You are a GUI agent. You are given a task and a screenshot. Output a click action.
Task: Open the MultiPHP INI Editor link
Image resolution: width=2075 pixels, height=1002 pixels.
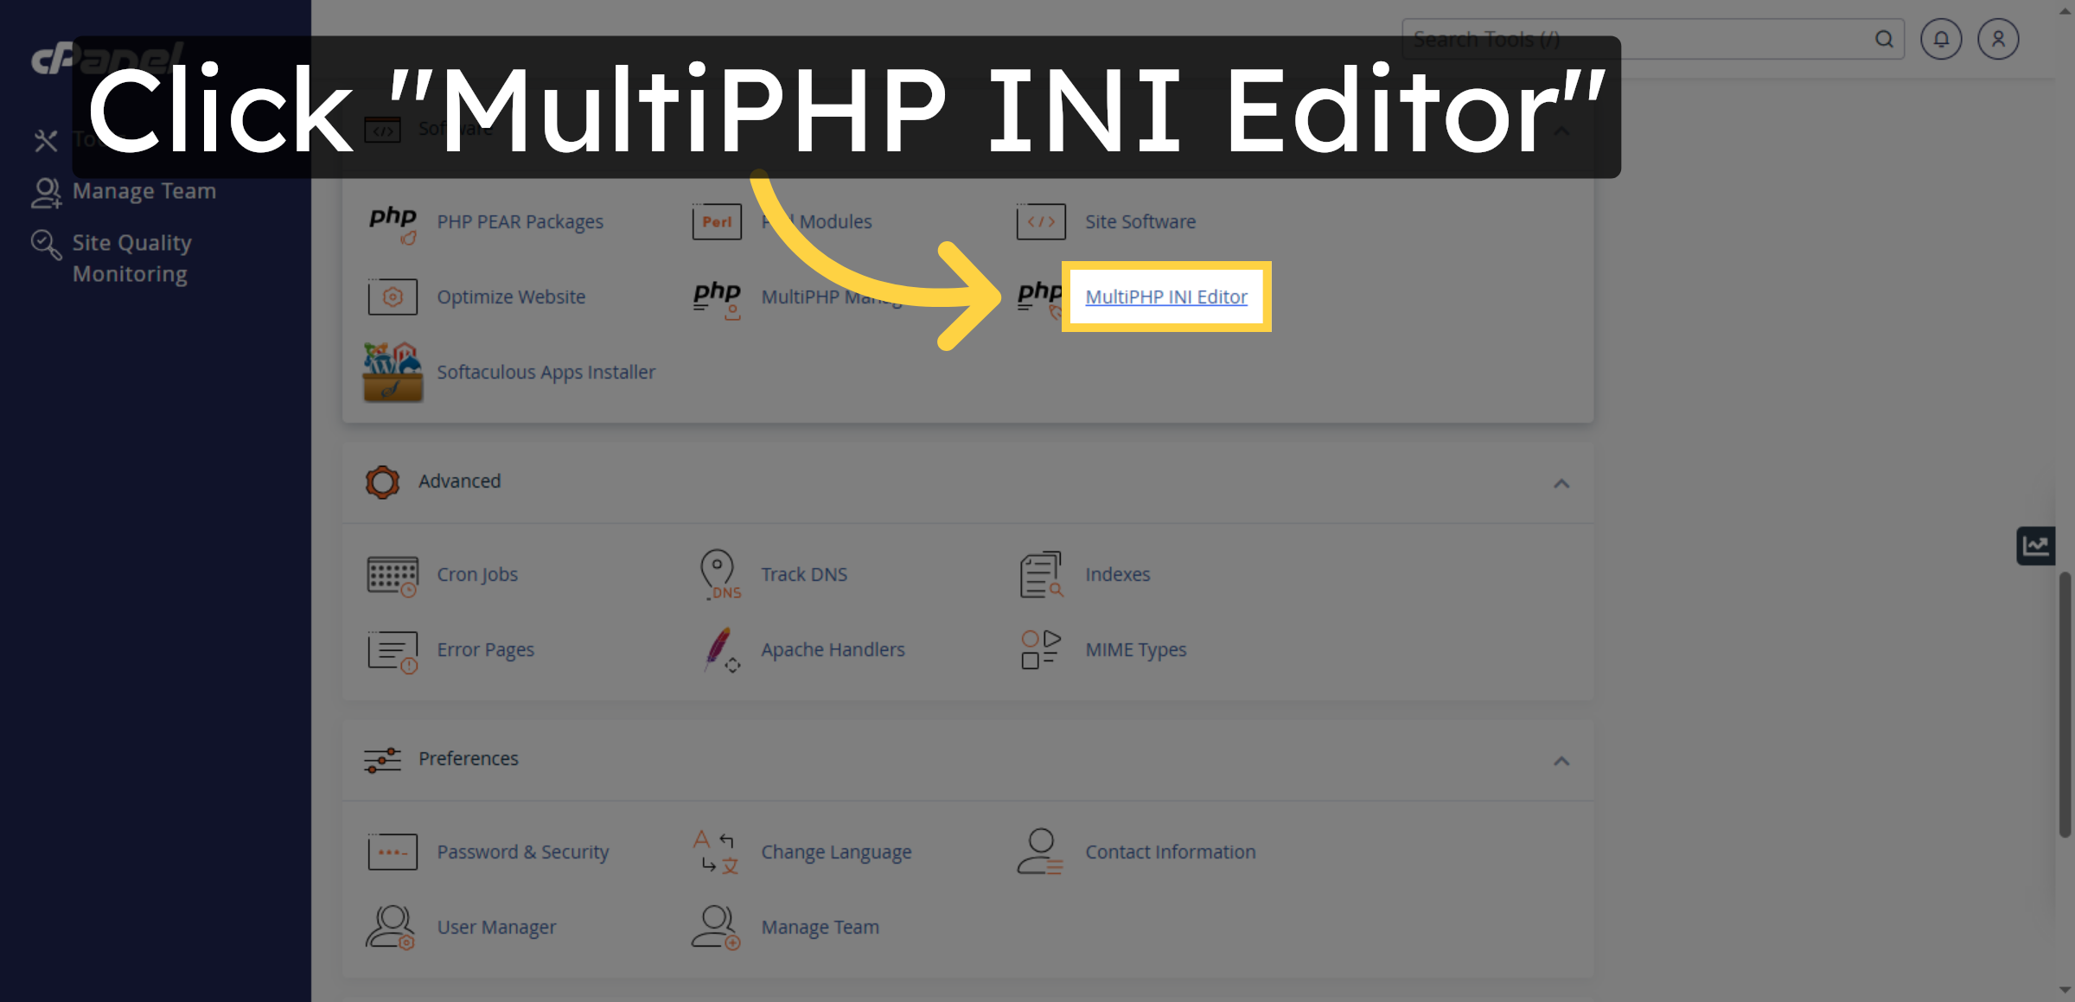(x=1165, y=297)
